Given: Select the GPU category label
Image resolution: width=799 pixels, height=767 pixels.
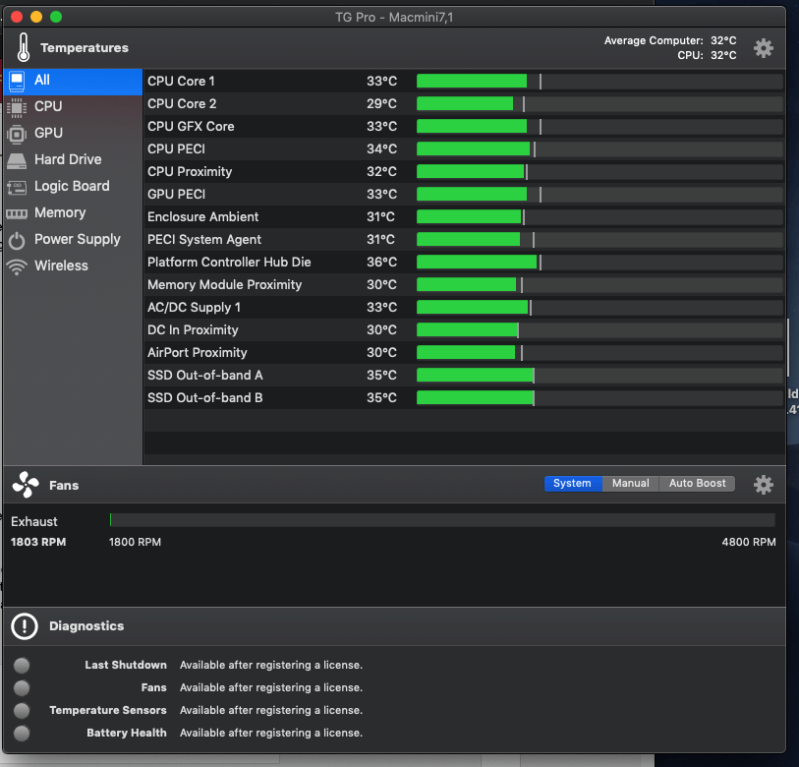Looking at the screenshot, I should pos(49,133).
